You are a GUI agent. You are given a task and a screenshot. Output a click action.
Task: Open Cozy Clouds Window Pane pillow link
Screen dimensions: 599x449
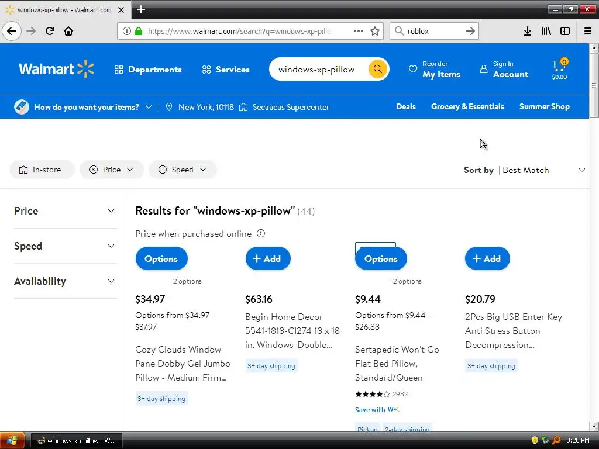(x=183, y=363)
